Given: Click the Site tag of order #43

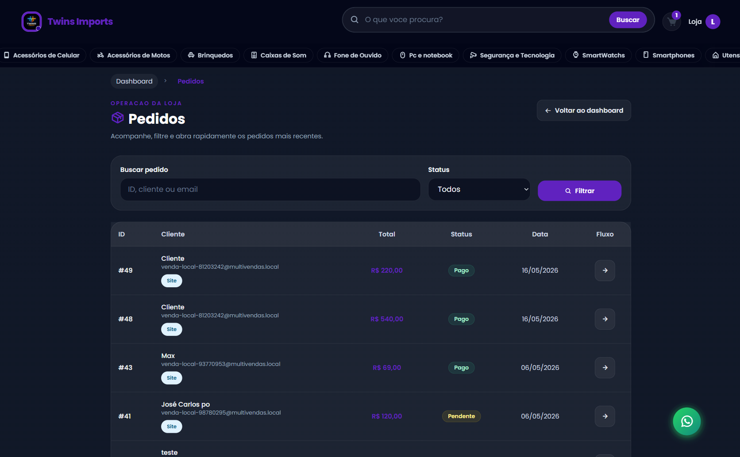Looking at the screenshot, I should pos(172,378).
